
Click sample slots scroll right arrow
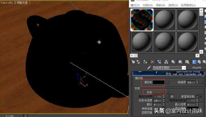pos(197,55)
